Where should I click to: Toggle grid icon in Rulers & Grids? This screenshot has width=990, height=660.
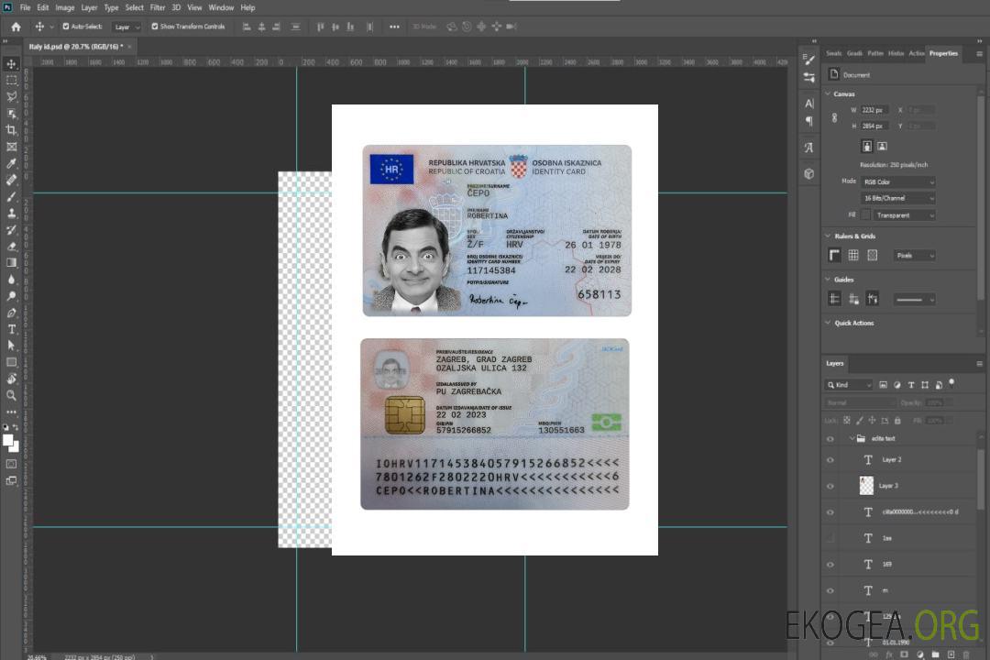(x=853, y=255)
